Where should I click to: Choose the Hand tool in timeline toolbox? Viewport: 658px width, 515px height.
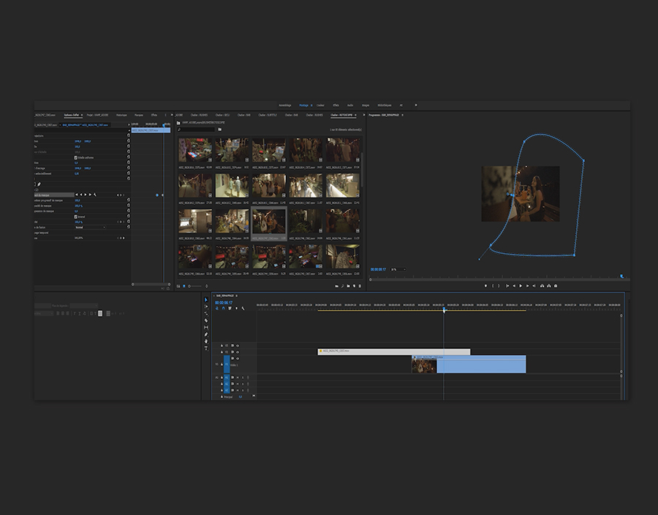206,341
